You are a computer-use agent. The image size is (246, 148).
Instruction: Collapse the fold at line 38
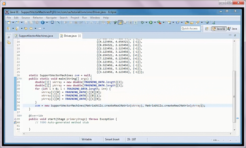(x=21, y=116)
